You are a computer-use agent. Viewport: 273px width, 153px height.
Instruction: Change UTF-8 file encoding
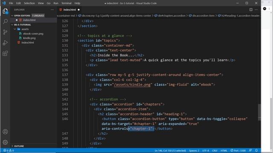pyautogui.click(x=206, y=150)
